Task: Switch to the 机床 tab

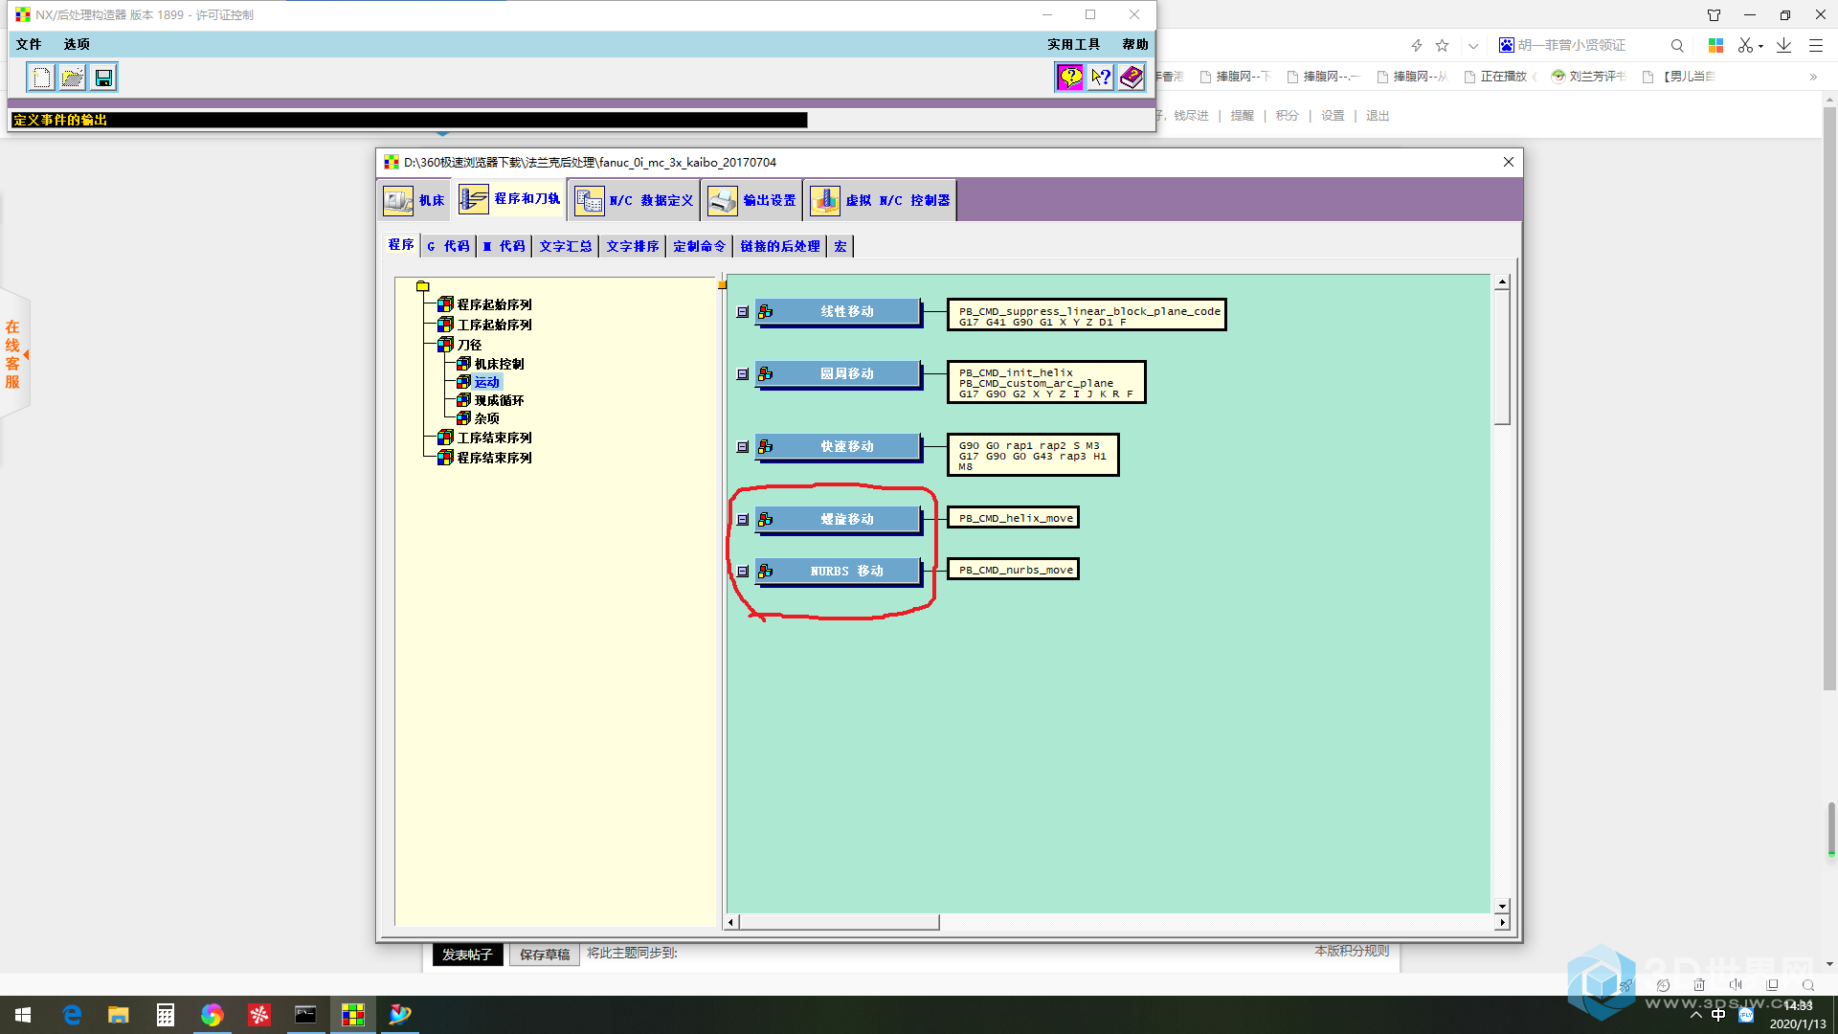Action: 415,200
